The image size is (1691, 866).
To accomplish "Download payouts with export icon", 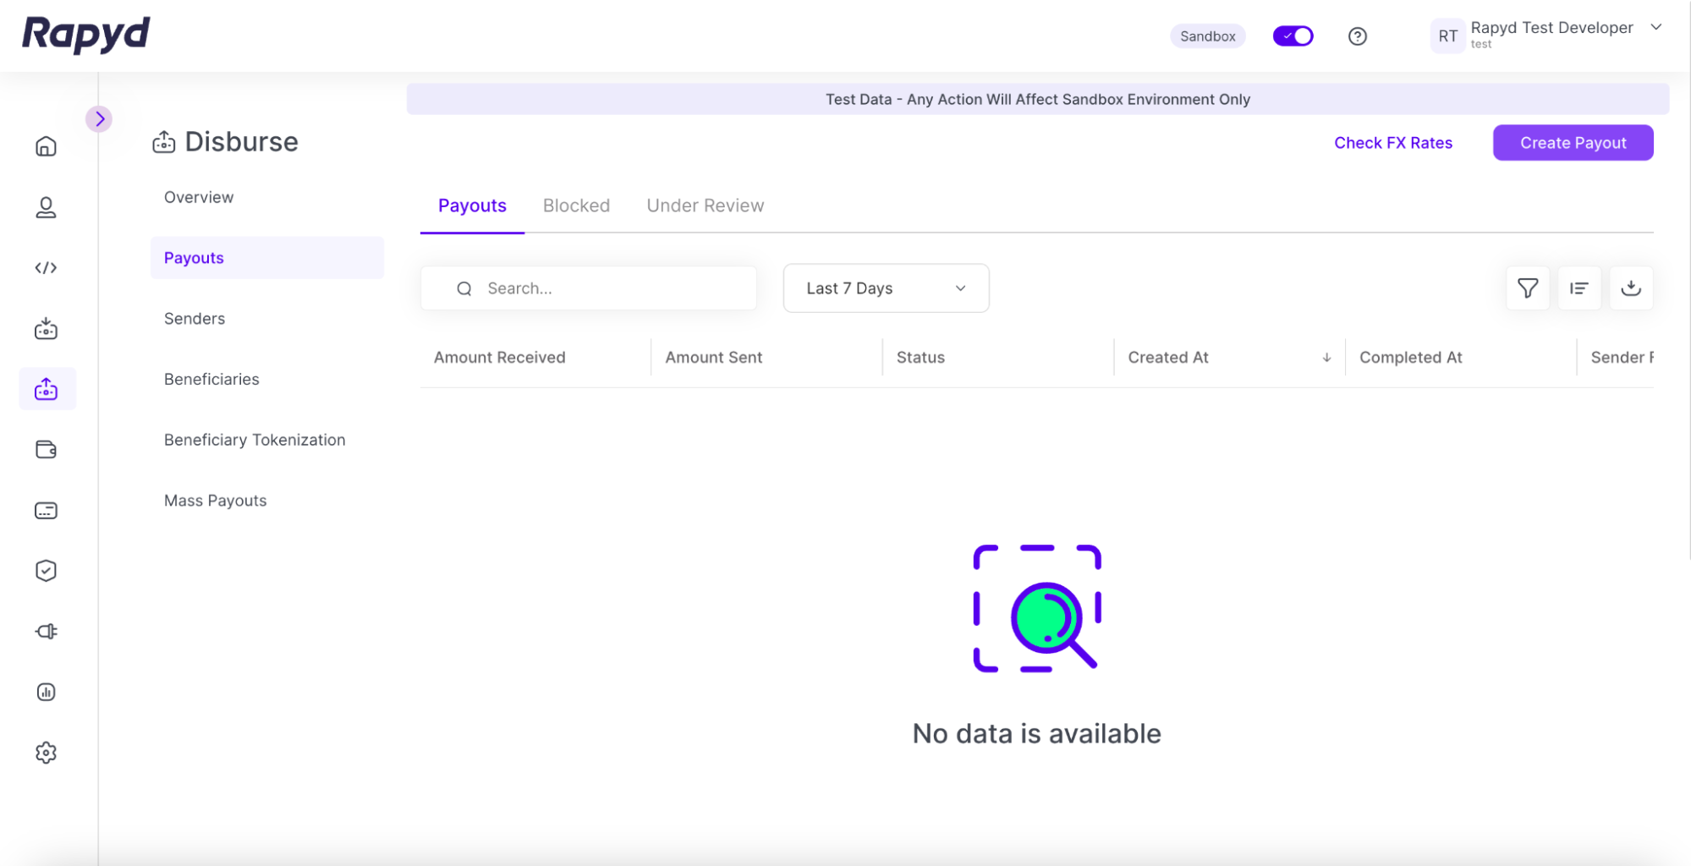I will 1630,288.
